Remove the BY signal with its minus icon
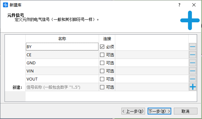 pyautogui.click(x=193, y=47)
